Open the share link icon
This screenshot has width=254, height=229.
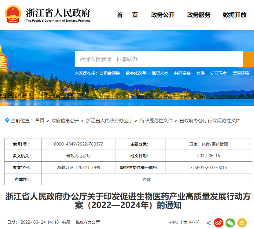(208, 222)
